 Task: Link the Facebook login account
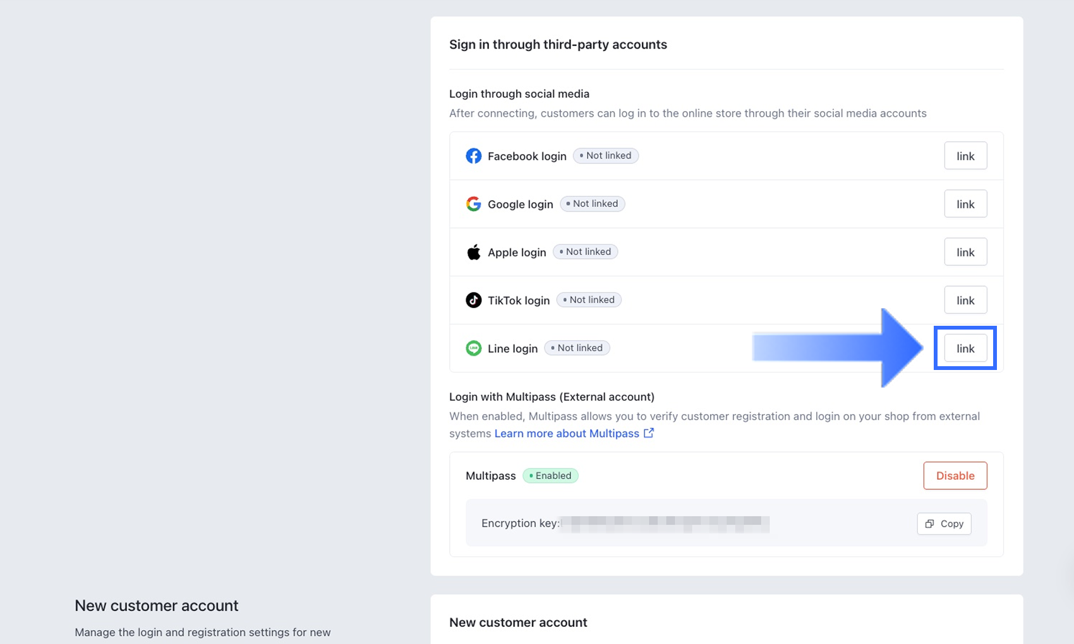point(965,156)
